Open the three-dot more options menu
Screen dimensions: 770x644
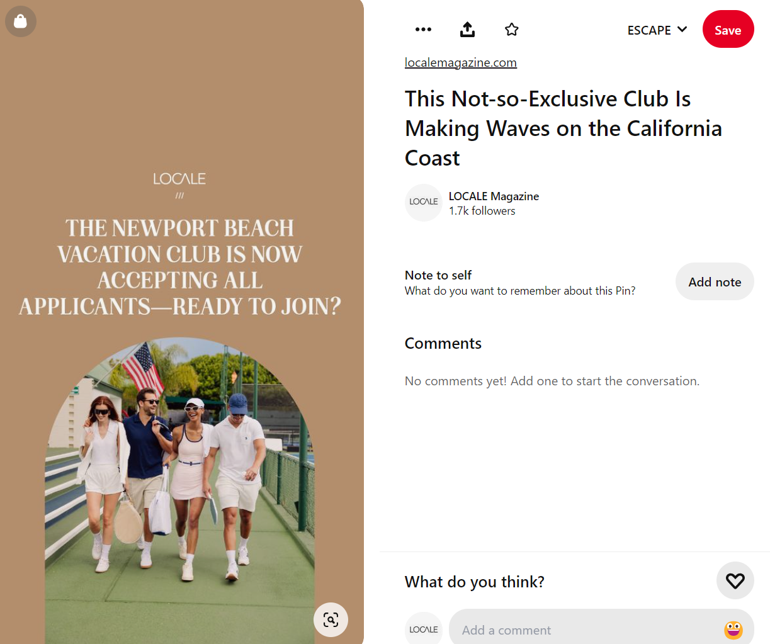pos(423,30)
